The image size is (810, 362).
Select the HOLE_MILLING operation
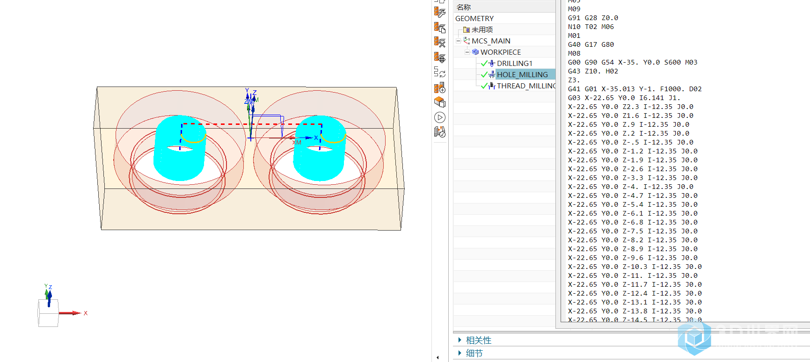tap(522, 74)
